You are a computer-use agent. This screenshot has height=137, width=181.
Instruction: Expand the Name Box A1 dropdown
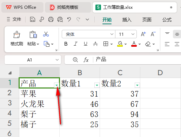click(x=57, y=60)
